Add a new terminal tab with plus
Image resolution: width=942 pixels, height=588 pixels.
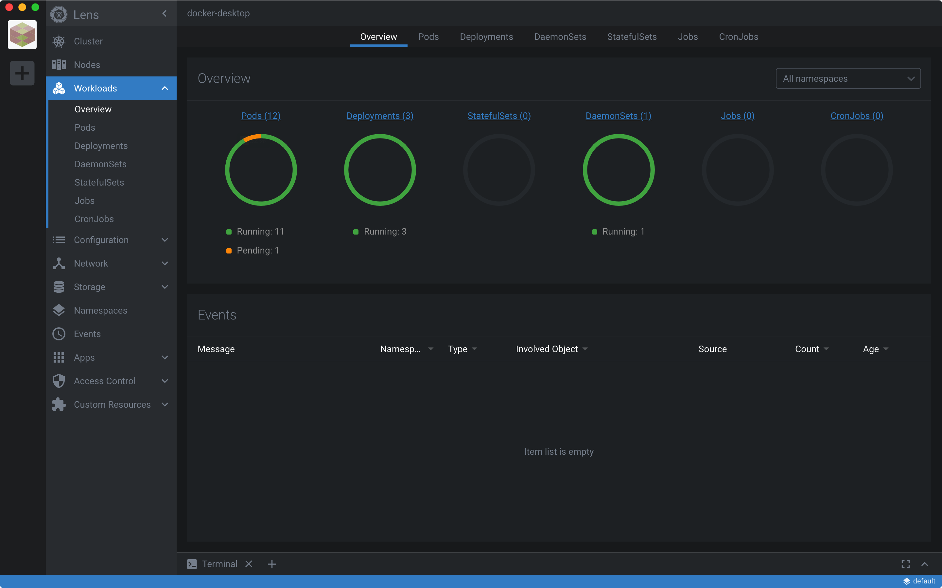[x=272, y=564]
